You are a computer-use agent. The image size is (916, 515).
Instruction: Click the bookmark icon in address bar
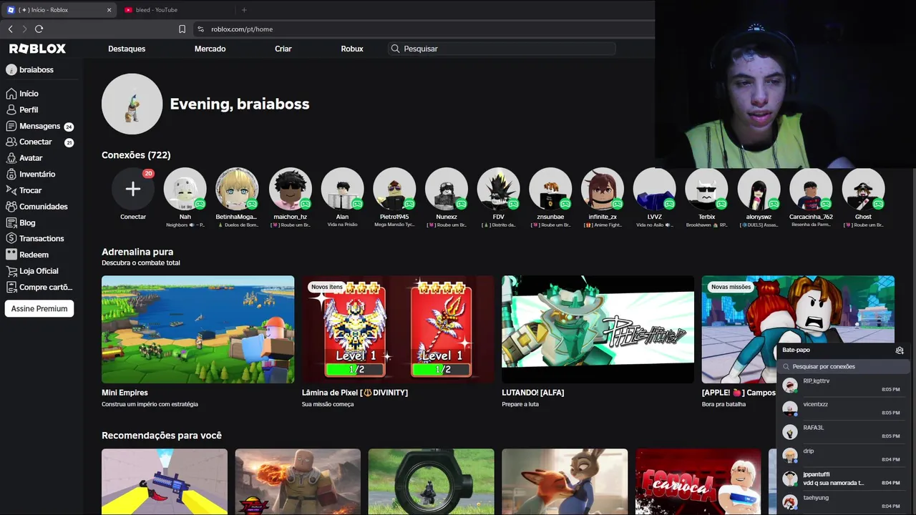click(182, 29)
